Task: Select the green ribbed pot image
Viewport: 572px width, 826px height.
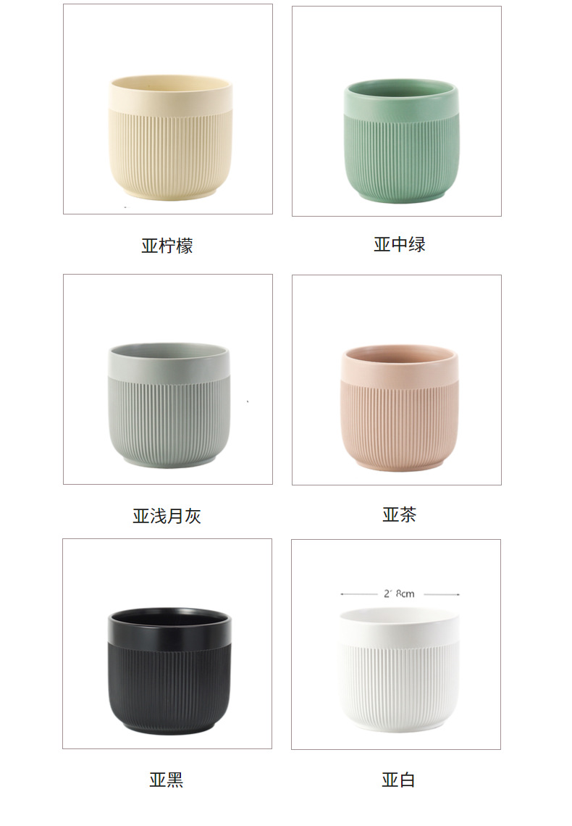Action: pos(397,111)
